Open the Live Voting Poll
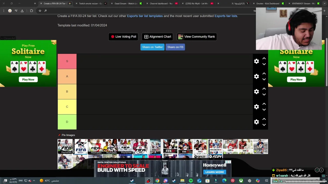Viewport: 328px width, 184px height. (123, 37)
